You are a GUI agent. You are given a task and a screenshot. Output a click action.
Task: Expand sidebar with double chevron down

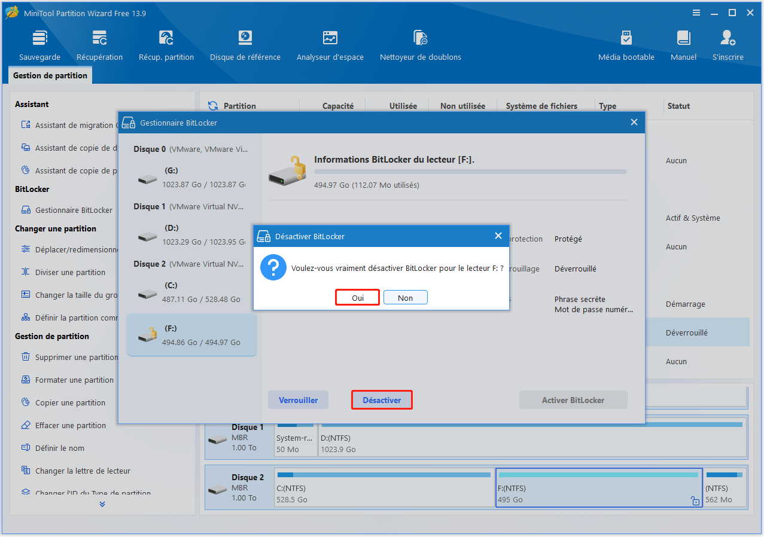tap(102, 504)
